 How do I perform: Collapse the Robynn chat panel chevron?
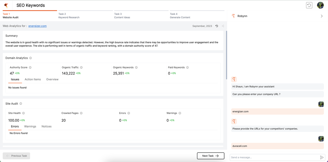click(322, 16)
